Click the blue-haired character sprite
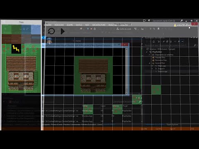Screen dimensions: 199x149 pyautogui.click(x=49, y=40)
